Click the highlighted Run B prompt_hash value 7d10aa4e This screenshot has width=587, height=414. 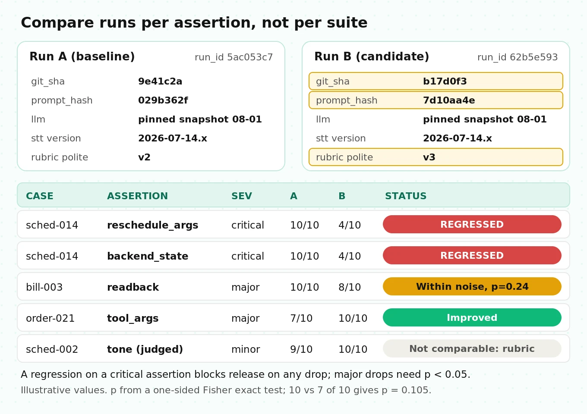[x=449, y=100]
